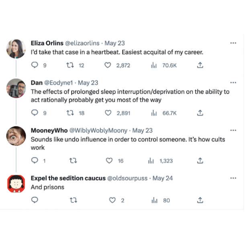The width and height of the screenshot is (245, 245).
Task: Like MooneyWho's cults tweet
Action: pos(109,161)
